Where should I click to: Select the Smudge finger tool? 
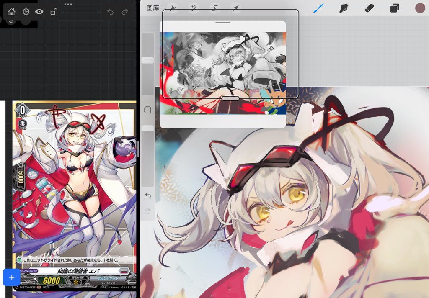(x=344, y=8)
